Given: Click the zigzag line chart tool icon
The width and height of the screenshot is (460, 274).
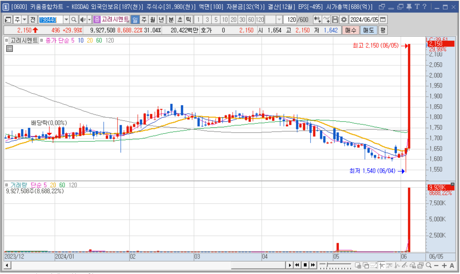Looking at the screenshot, I should (x=397, y=265).
